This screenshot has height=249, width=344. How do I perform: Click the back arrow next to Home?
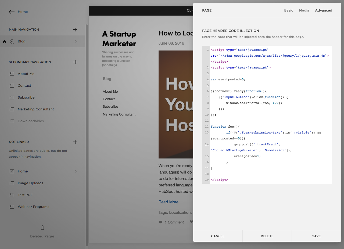pos(12,12)
